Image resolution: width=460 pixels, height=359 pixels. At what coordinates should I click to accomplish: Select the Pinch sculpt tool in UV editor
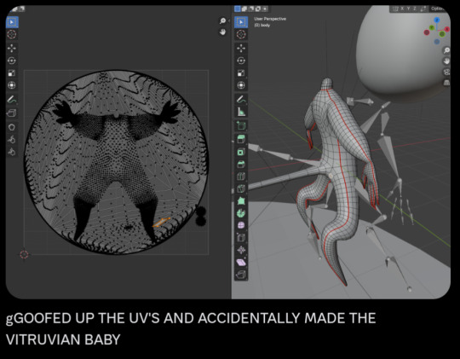[x=12, y=152]
